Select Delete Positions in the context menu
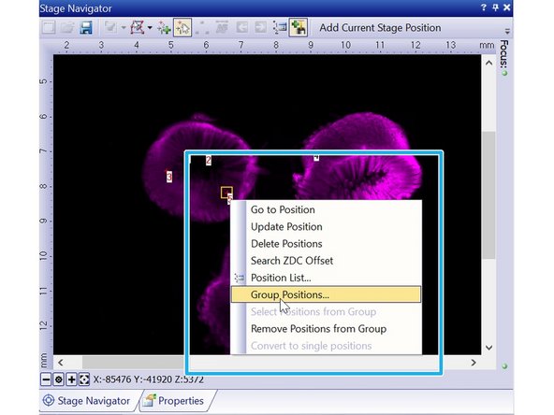The height and width of the screenshot is (415, 554). (326, 244)
